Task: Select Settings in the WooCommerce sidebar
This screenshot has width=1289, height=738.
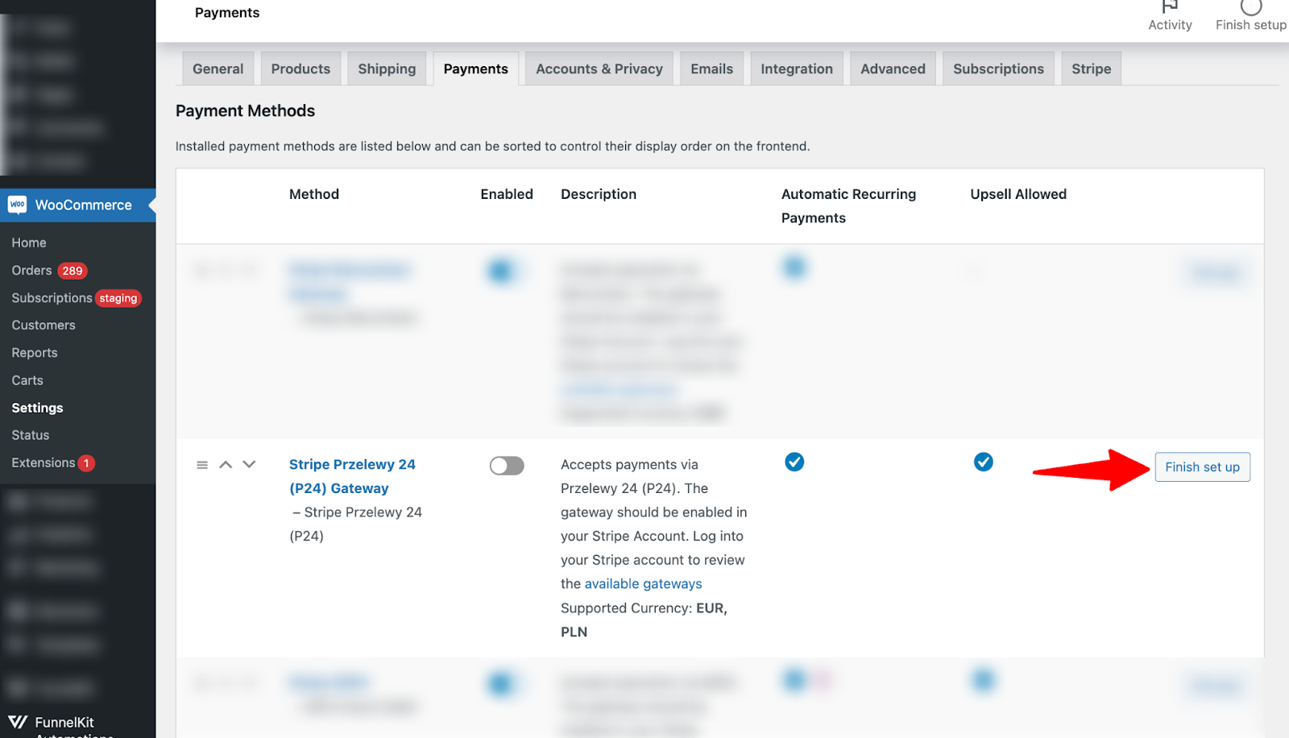Action: pos(37,408)
